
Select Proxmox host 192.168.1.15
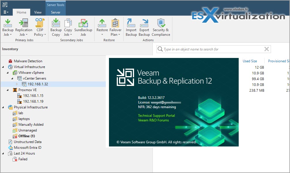pos(33,96)
